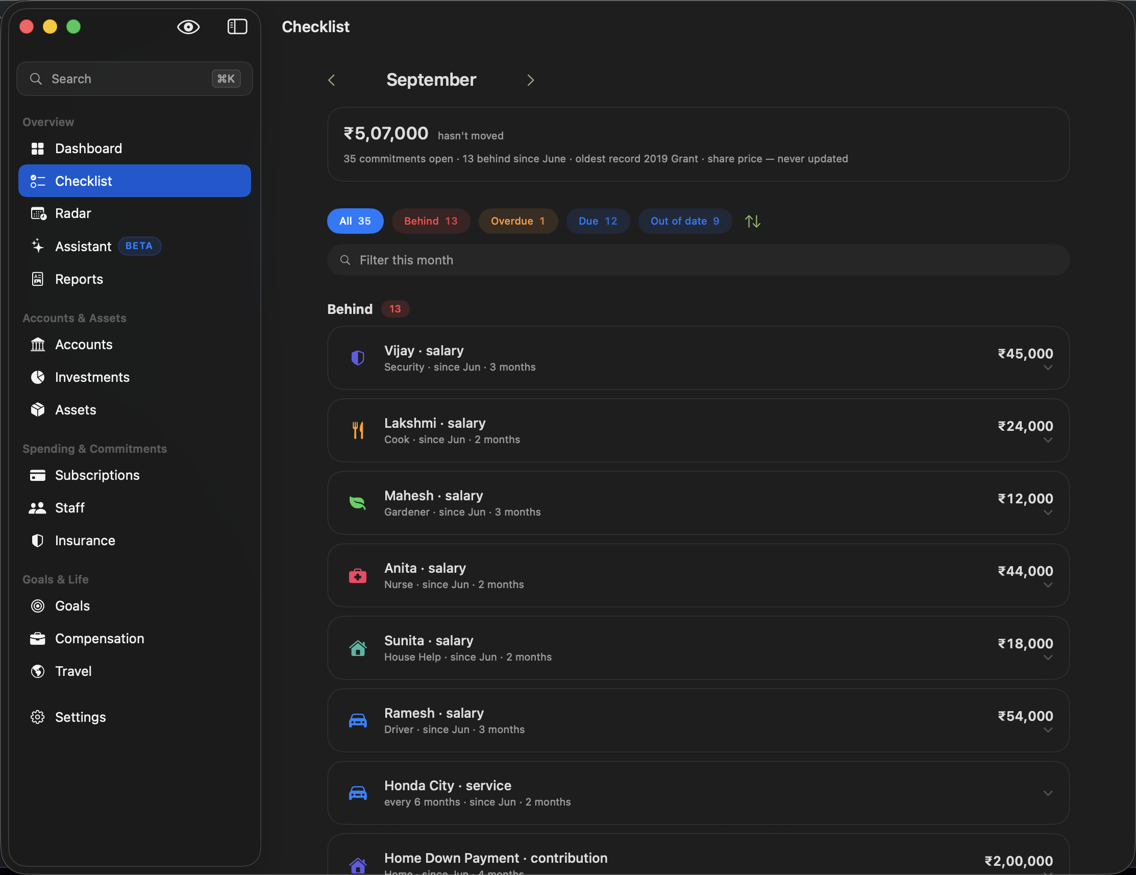The image size is (1136, 875).
Task: Select the Out of date 9 filter chip
Action: pos(685,221)
